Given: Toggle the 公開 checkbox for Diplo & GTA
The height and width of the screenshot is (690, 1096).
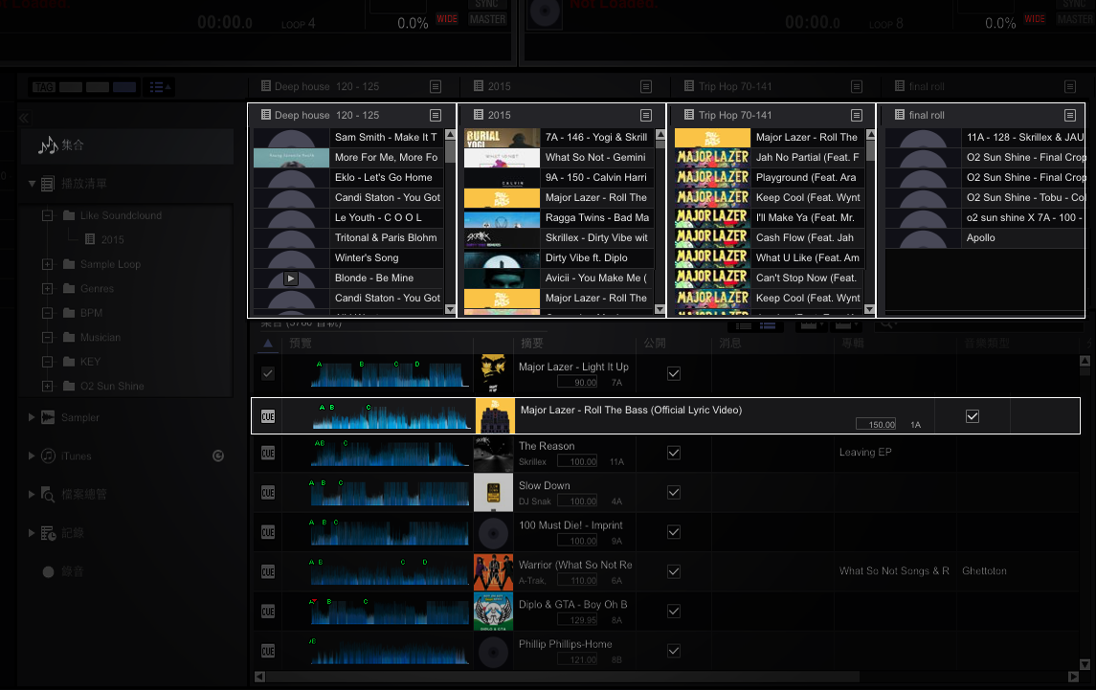Looking at the screenshot, I should 674,612.
